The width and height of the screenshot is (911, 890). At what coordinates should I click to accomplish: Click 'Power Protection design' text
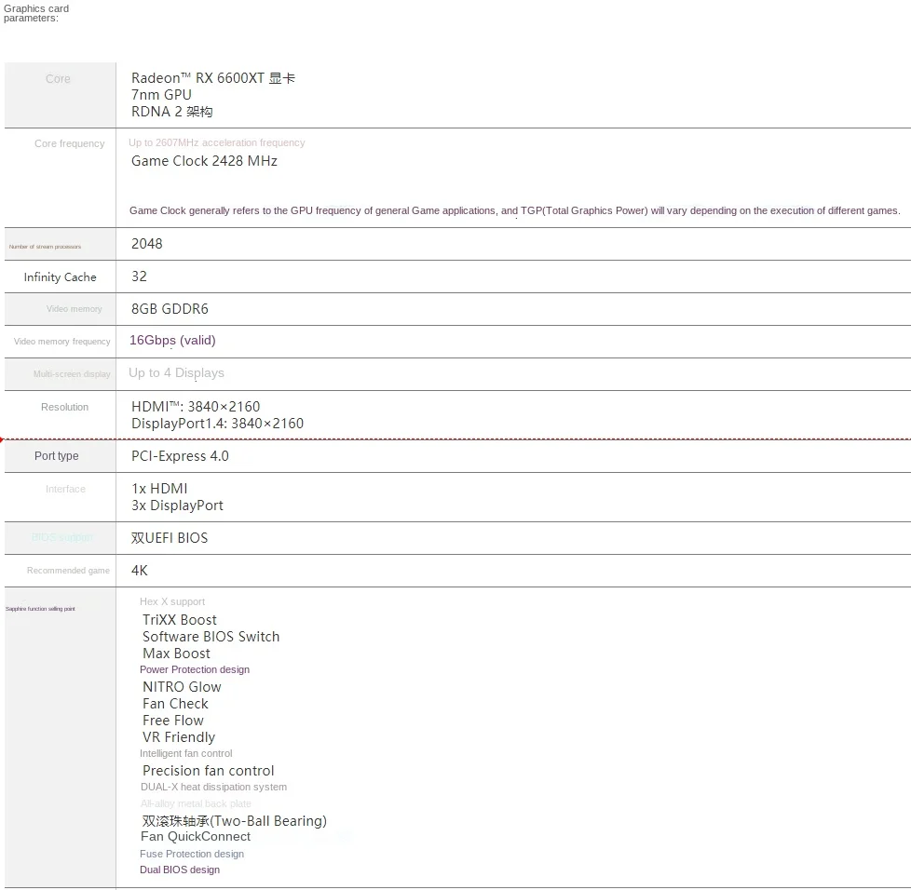coord(194,669)
